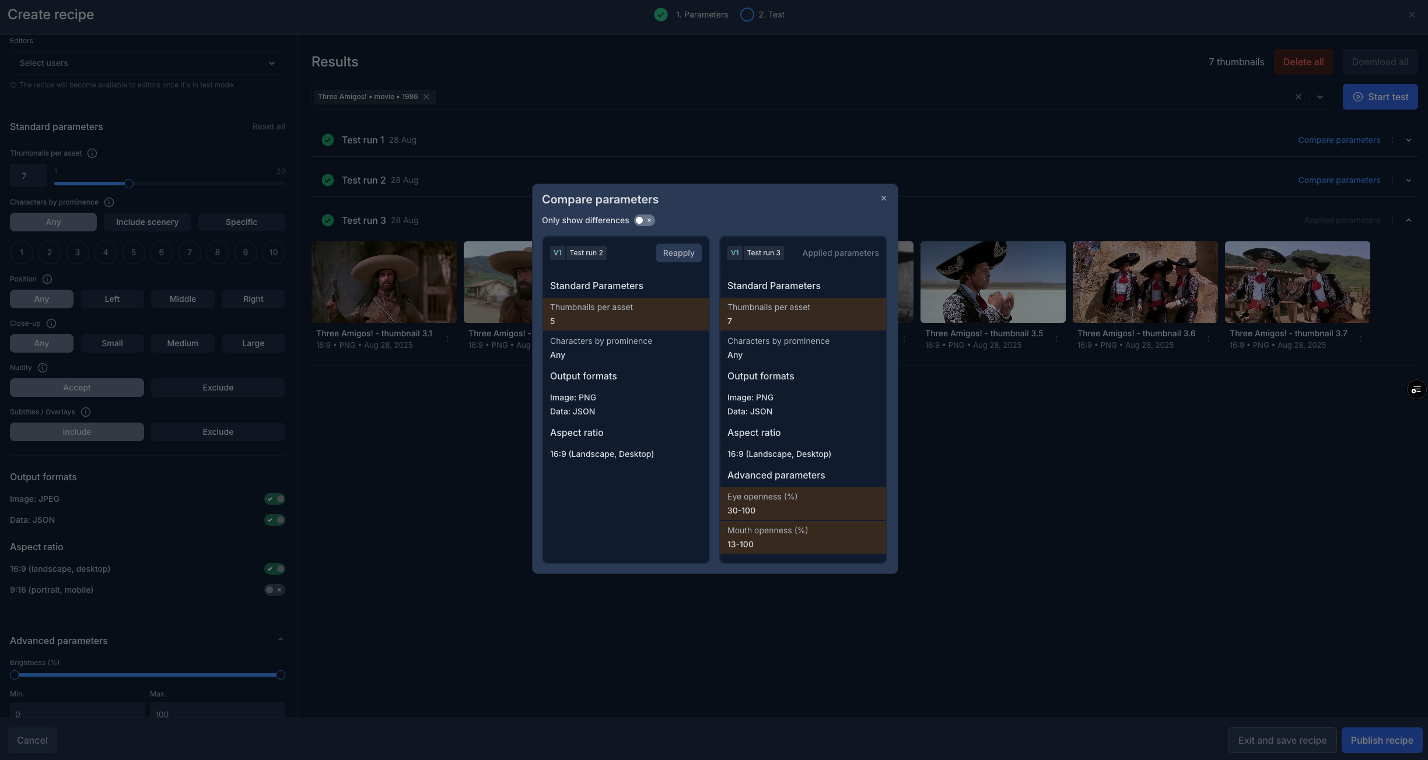Click the Cancel button
This screenshot has width=1428, height=760.
click(32, 740)
